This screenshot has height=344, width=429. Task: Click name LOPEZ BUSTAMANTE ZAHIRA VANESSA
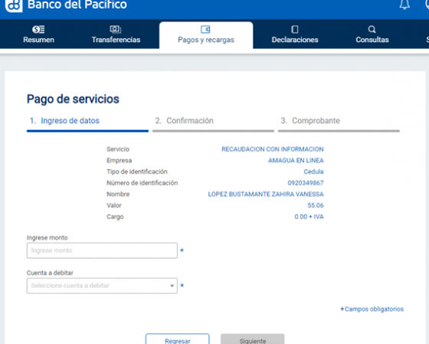click(266, 194)
